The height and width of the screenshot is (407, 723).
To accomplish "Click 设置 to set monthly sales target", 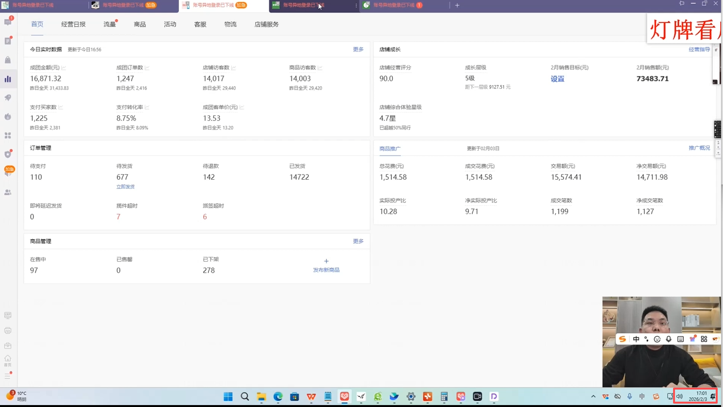I will 557,79.
